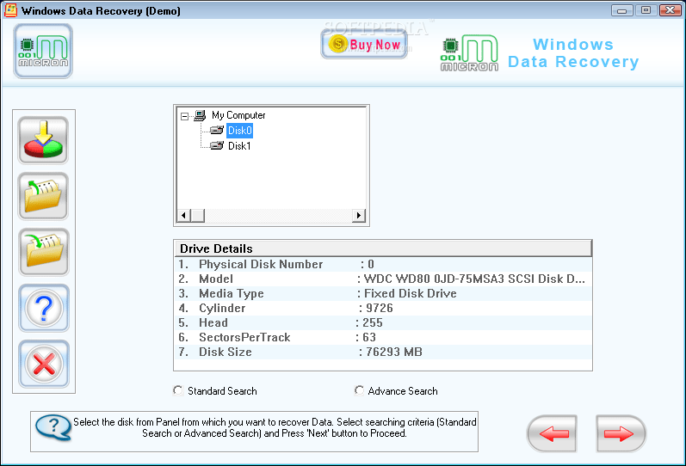This screenshot has height=466, width=686.
Task: Click the Head value 255
Action: tap(373, 322)
